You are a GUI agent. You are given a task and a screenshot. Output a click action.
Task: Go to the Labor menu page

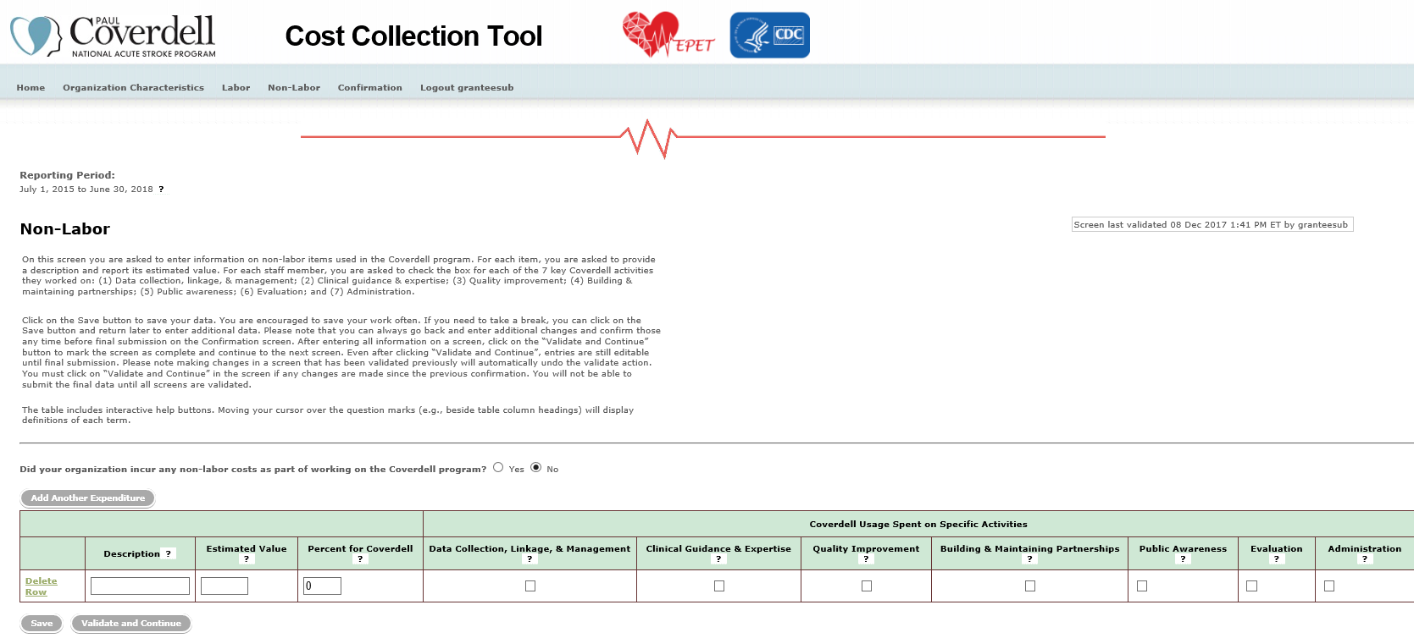tap(236, 87)
